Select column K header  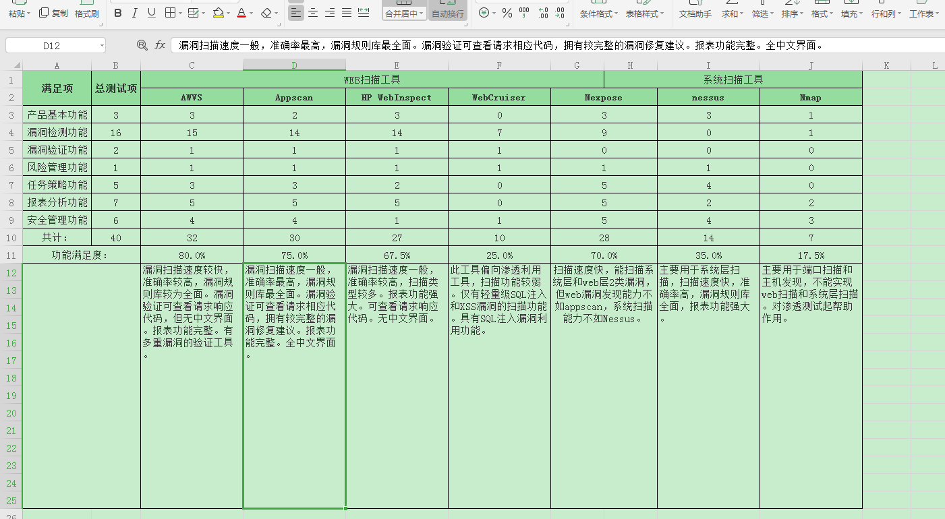click(x=886, y=65)
